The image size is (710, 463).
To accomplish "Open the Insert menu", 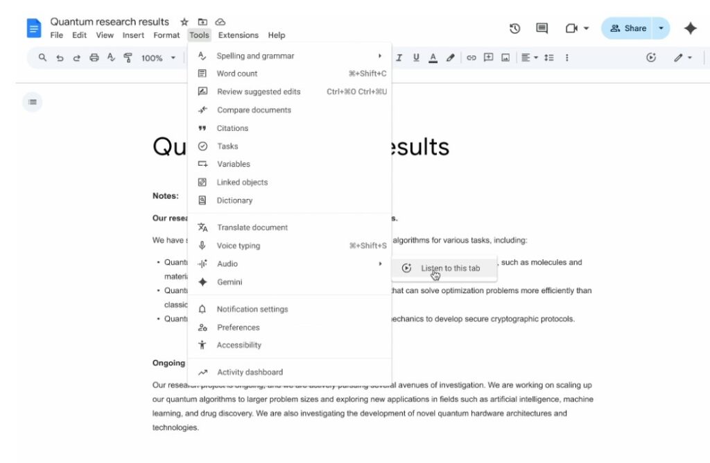I will pos(133,35).
